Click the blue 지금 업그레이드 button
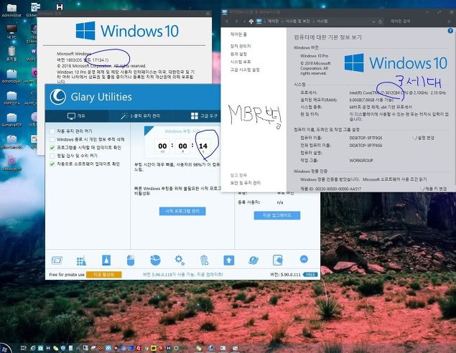 pyautogui.click(x=277, y=215)
